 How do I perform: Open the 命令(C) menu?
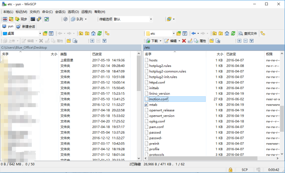[x=47, y=12]
